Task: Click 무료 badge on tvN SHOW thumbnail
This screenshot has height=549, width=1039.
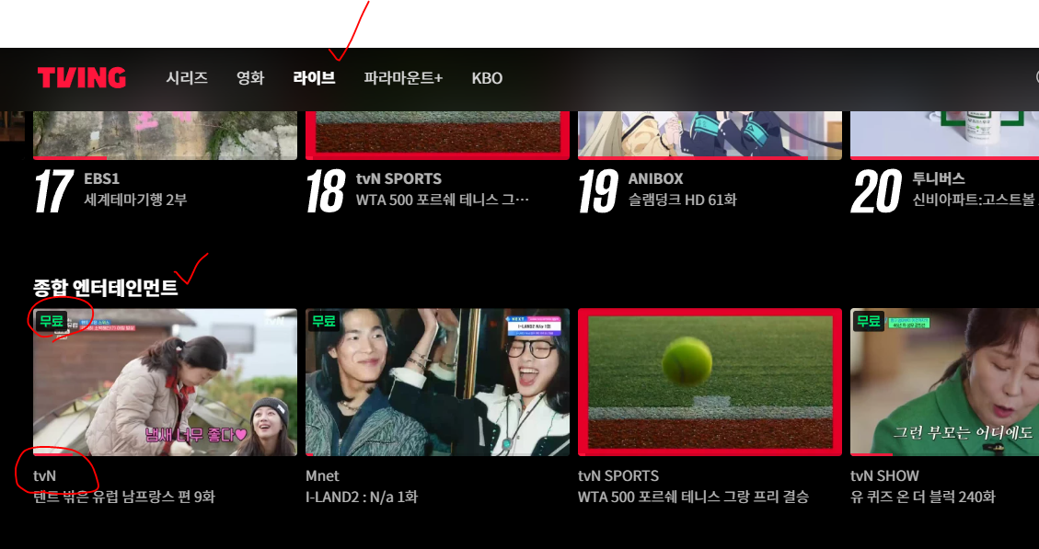Action: (x=868, y=321)
